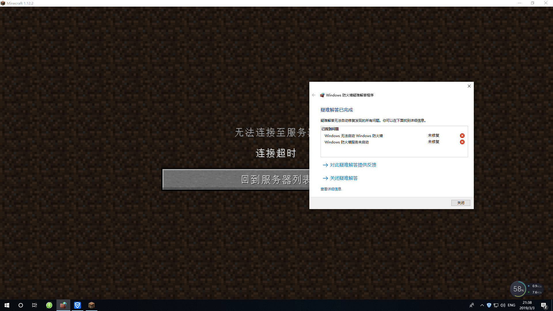Image resolution: width=553 pixels, height=311 pixels.
Task: Open the volume tray icon
Action: tap(503, 305)
